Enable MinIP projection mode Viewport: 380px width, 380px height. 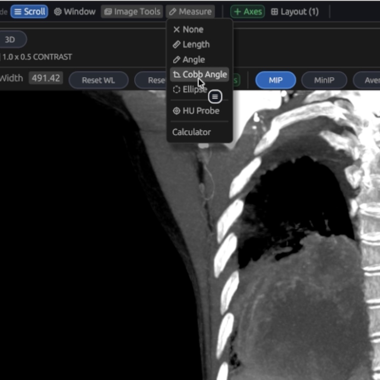[x=324, y=80]
